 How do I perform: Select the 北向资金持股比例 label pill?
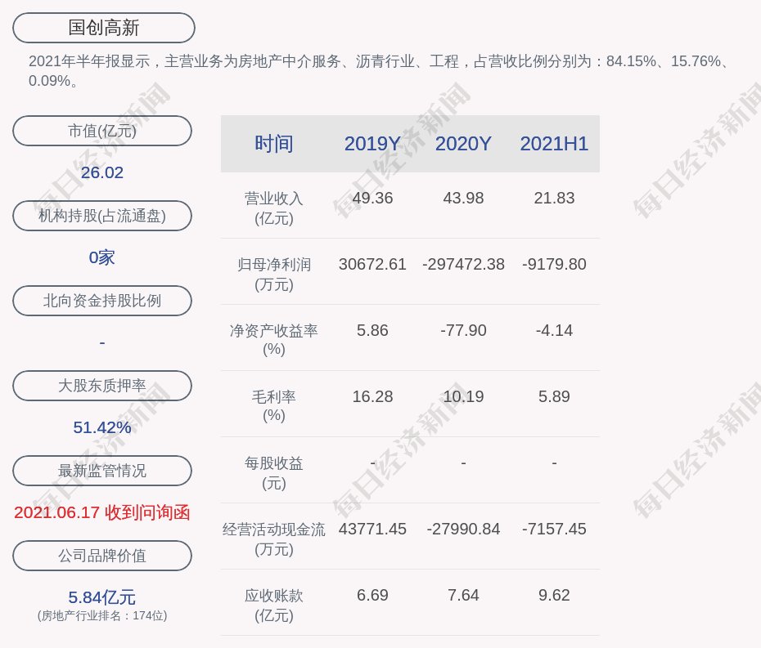tap(102, 301)
